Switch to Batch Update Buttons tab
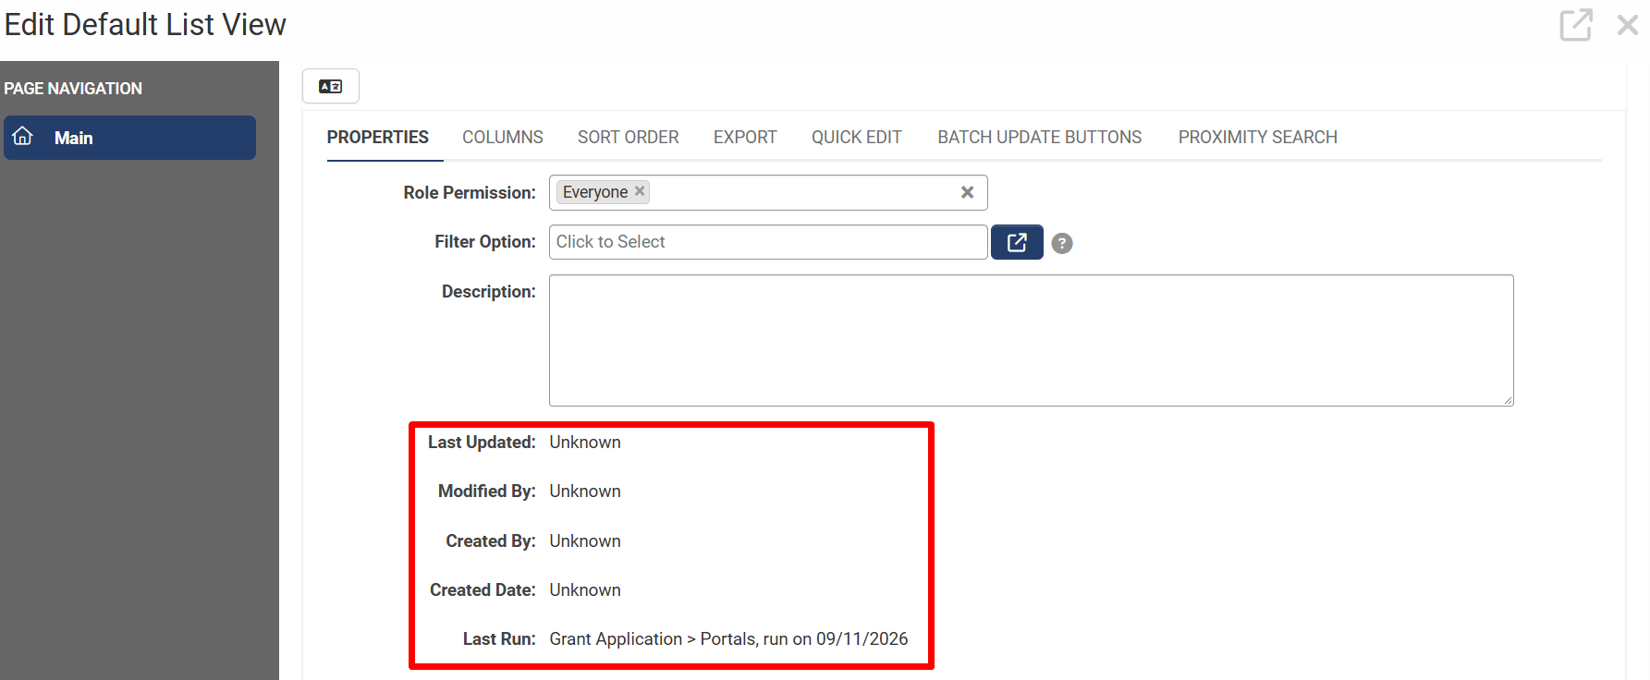 pos(1040,137)
